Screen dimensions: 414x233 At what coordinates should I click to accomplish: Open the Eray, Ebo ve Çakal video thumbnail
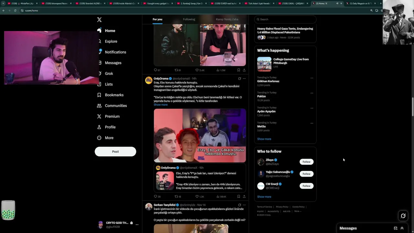(200, 136)
